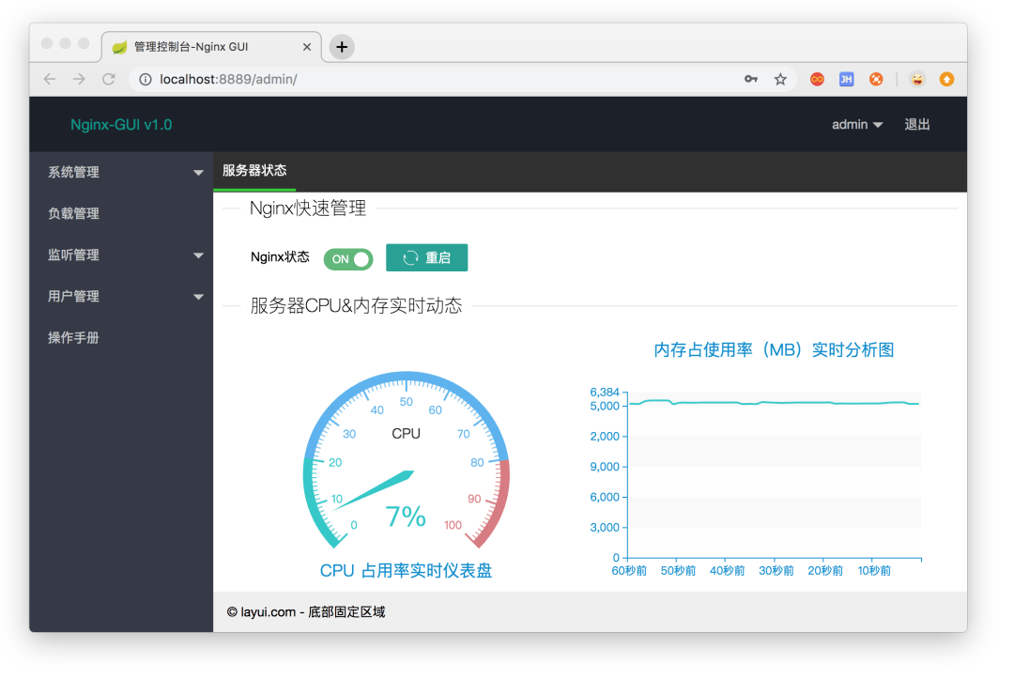Click the key icon in the address bar
1014x679 pixels.
coord(750,80)
